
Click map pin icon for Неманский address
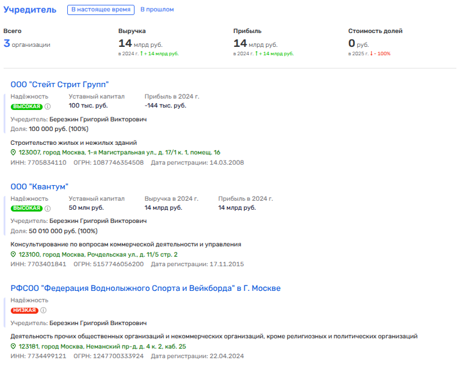tap(14, 347)
